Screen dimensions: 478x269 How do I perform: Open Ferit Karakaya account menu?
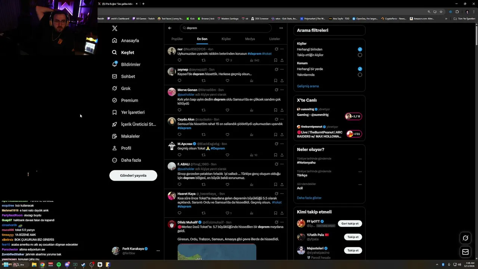136,251
